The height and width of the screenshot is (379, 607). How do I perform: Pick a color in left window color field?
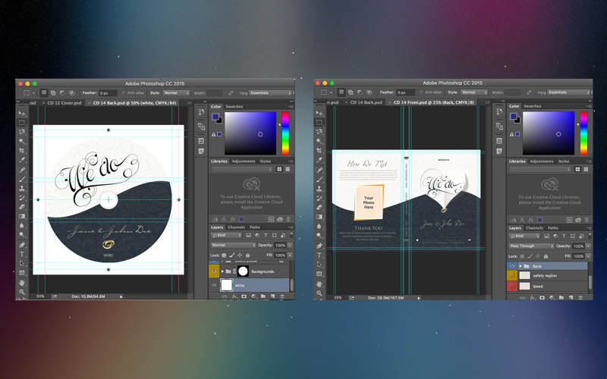click(250, 133)
